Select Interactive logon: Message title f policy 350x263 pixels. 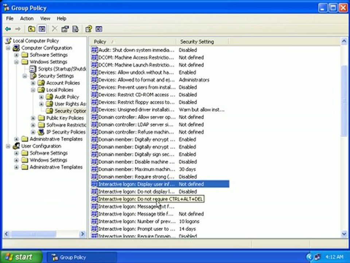(160, 214)
